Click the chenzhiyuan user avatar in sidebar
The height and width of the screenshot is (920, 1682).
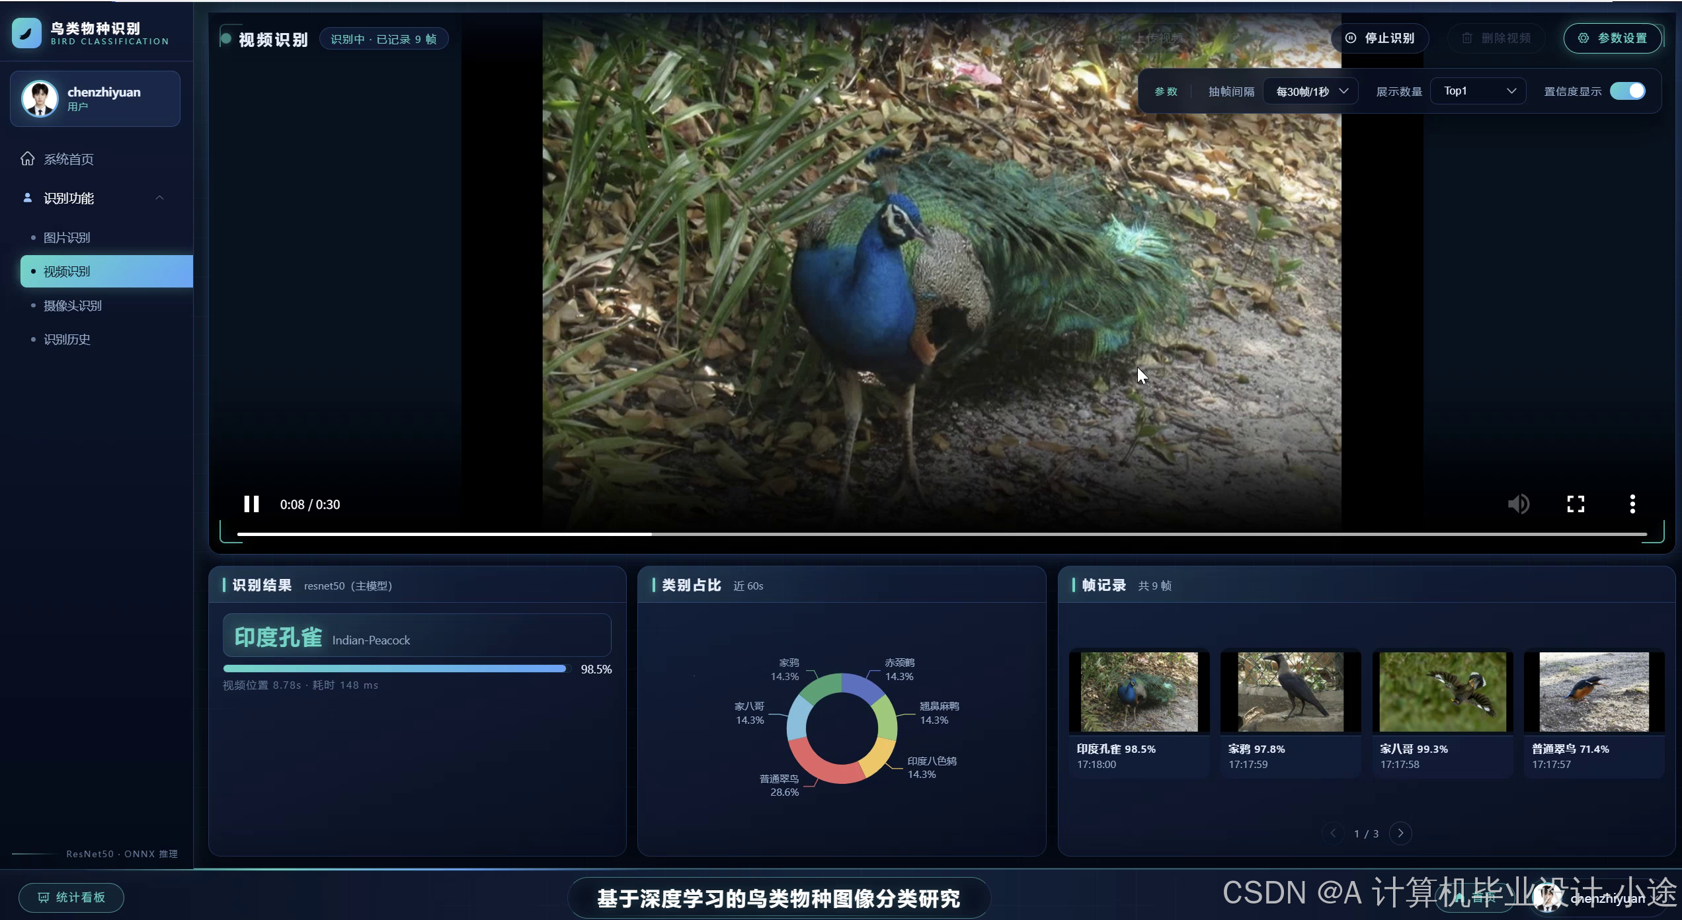pos(39,98)
